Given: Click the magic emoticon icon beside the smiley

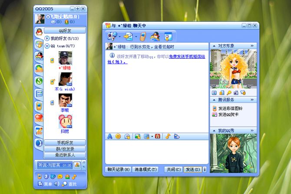Looking at the screenshot, I should 127,137.
